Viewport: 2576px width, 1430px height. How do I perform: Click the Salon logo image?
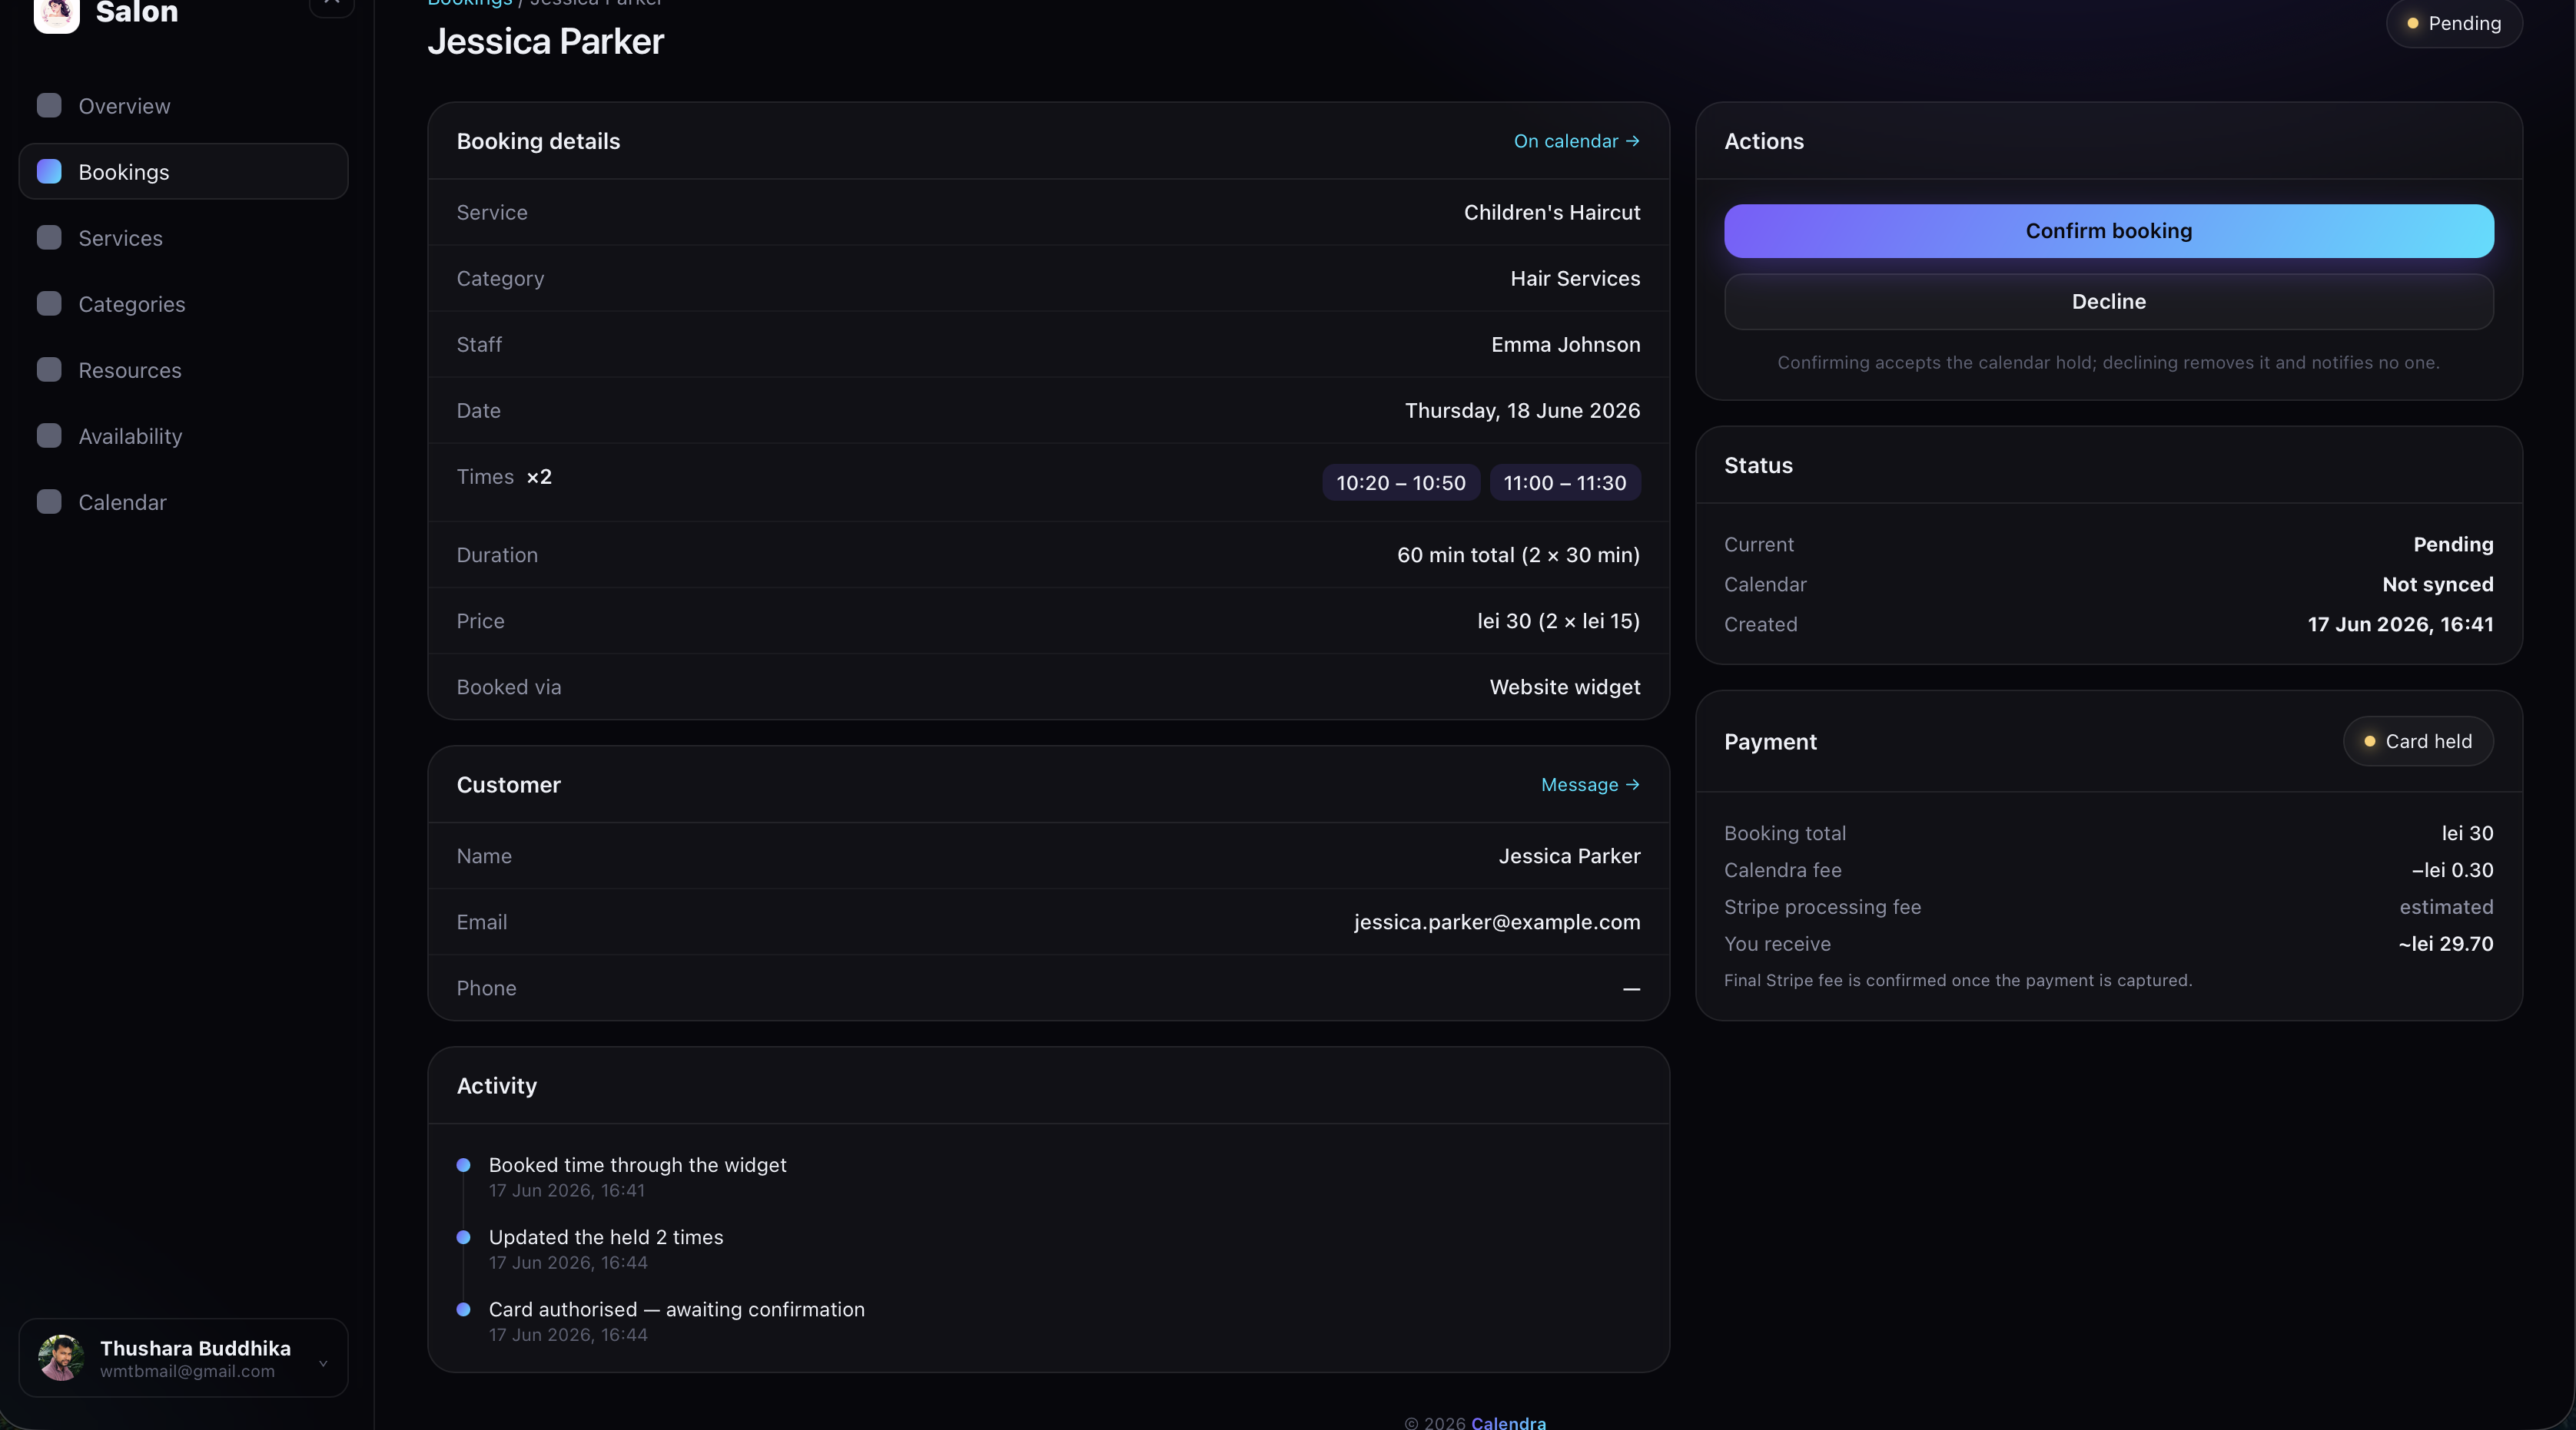[x=57, y=14]
